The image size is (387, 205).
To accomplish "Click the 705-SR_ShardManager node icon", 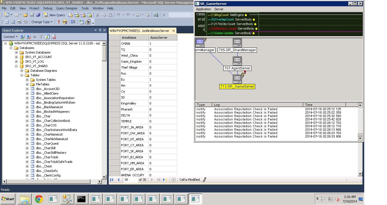I will tap(237, 43).
